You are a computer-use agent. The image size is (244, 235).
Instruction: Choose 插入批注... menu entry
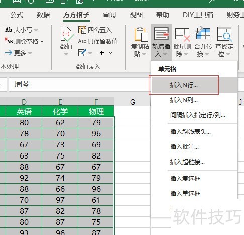click(194, 147)
